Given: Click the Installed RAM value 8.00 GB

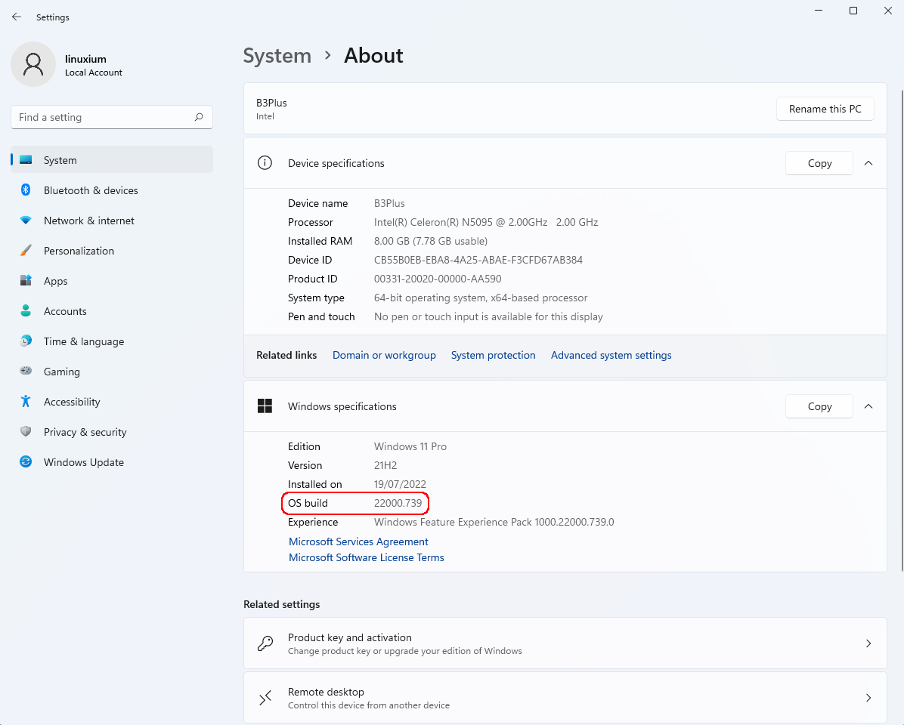Looking at the screenshot, I should coord(431,241).
